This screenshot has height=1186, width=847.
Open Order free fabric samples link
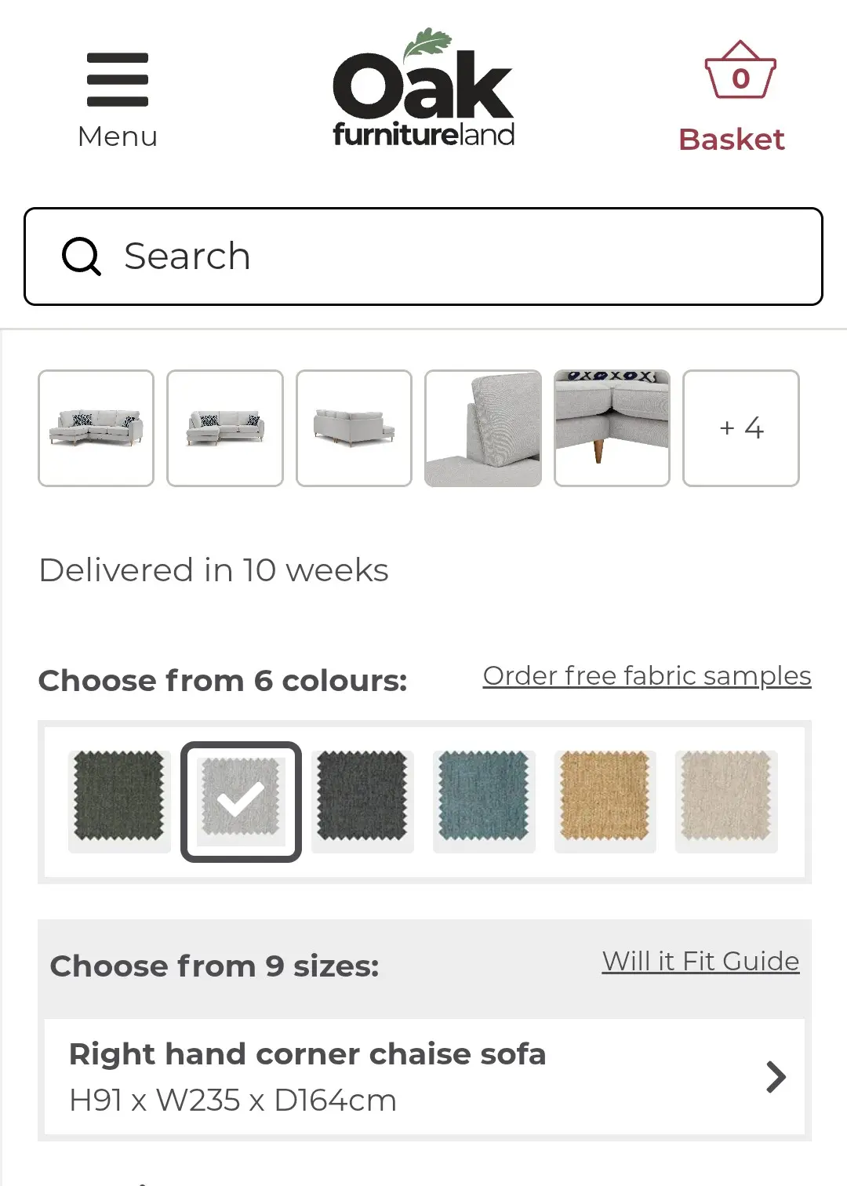click(647, 675)
